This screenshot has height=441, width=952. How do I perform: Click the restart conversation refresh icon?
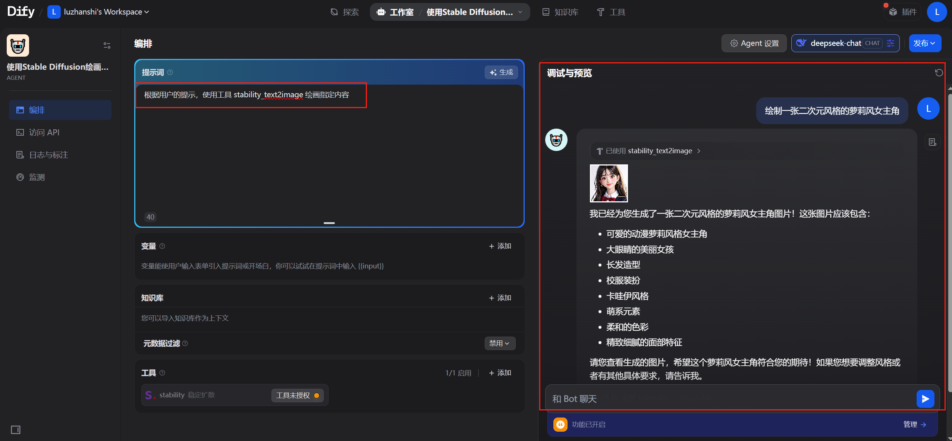point(939,73)
